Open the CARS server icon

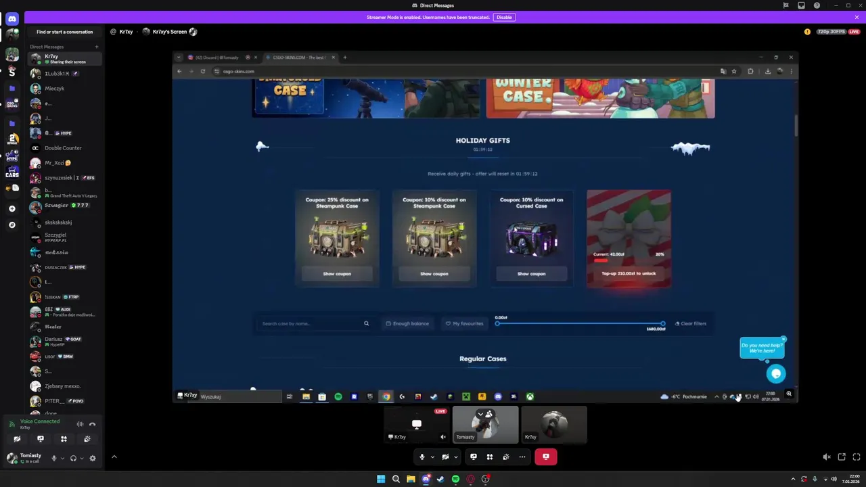[12, 173]
